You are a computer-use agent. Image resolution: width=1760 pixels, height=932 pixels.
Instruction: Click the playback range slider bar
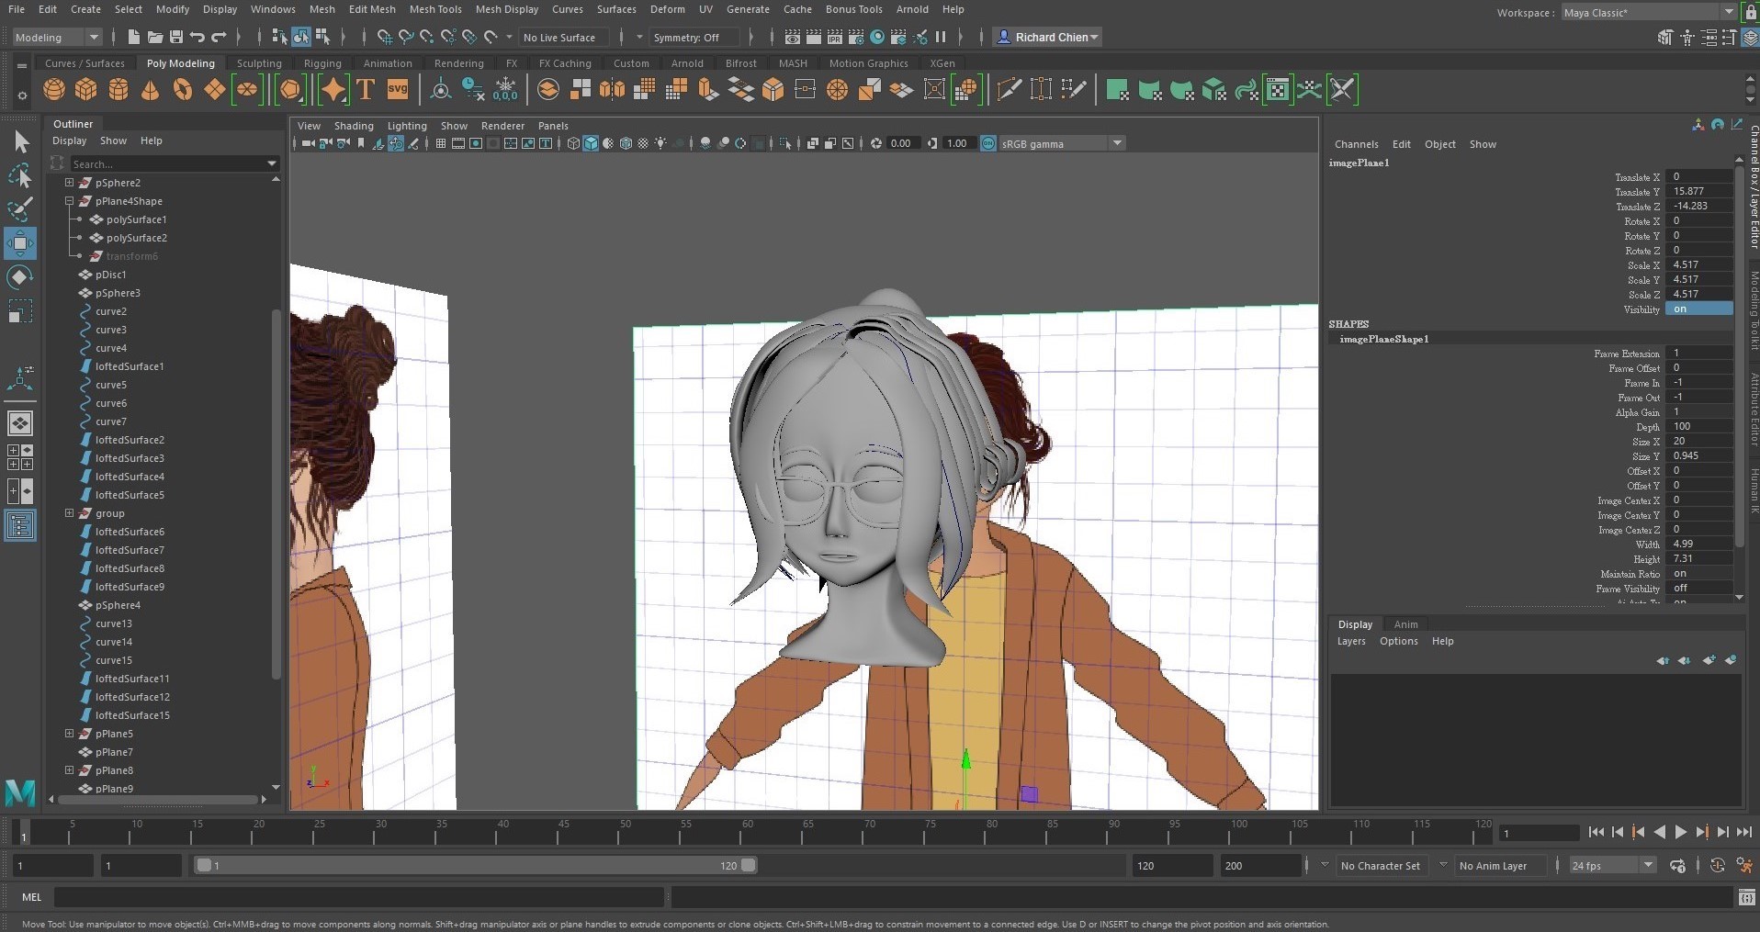point(474,866)
